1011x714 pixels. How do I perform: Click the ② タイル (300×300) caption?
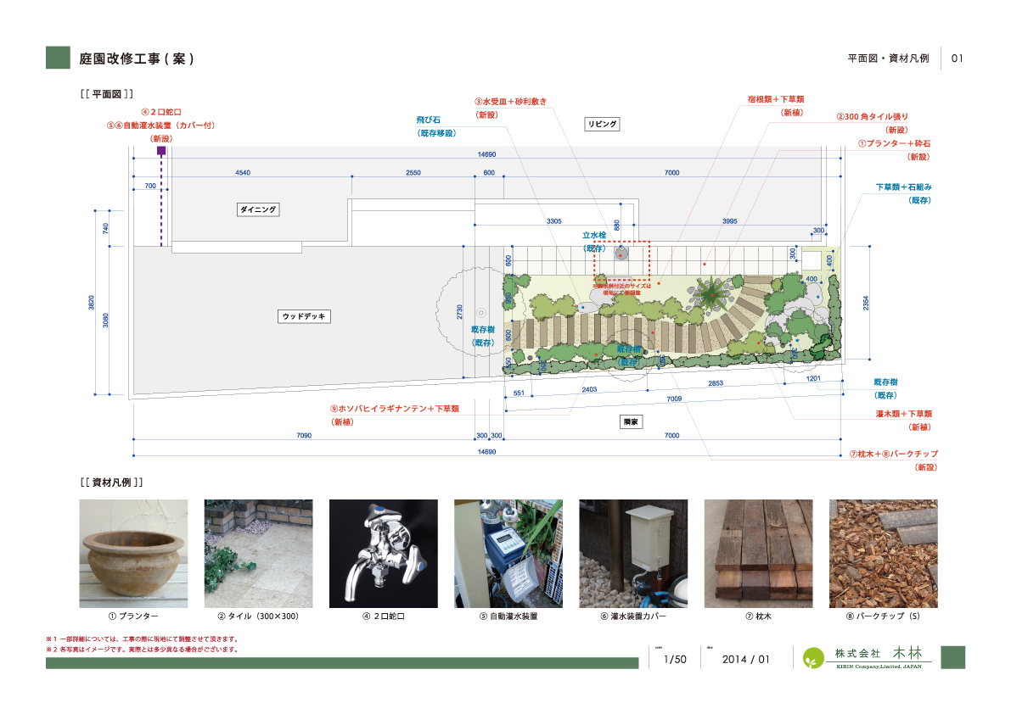(x=259, y=616)
